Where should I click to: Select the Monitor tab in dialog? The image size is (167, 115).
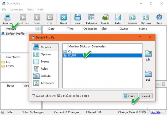(x=45, y=47)
